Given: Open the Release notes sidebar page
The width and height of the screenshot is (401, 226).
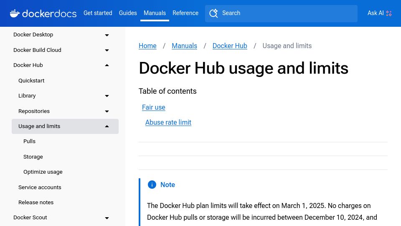Looking at the screenshot, I should (x=36, y=202).
